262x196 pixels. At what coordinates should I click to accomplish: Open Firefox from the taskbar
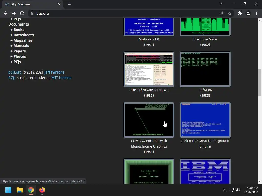(x=42, y=190)
